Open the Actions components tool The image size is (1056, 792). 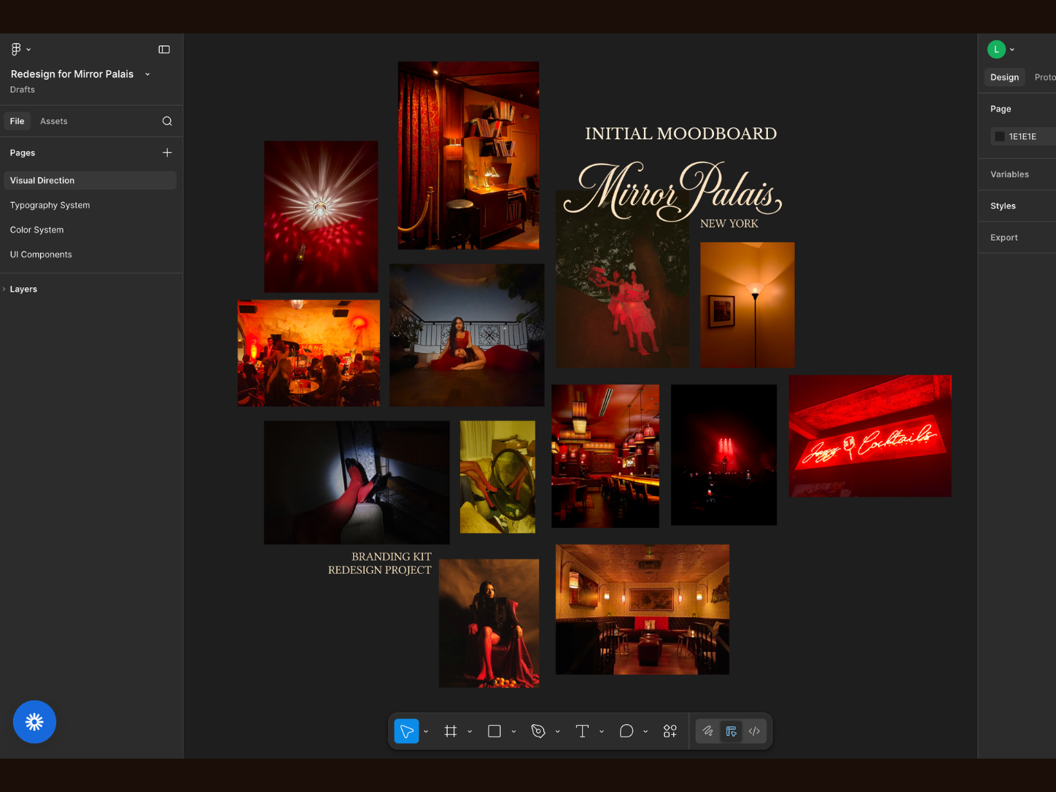point(669,731)
